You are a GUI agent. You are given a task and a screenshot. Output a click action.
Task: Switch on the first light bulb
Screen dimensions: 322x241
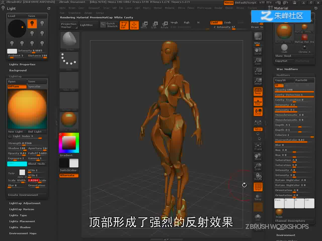click(x=32, y=24)
